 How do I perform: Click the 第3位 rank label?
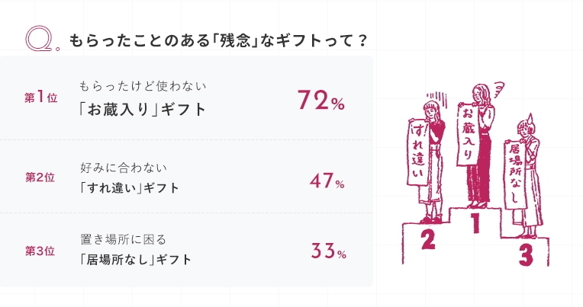(x=40, y=251)
